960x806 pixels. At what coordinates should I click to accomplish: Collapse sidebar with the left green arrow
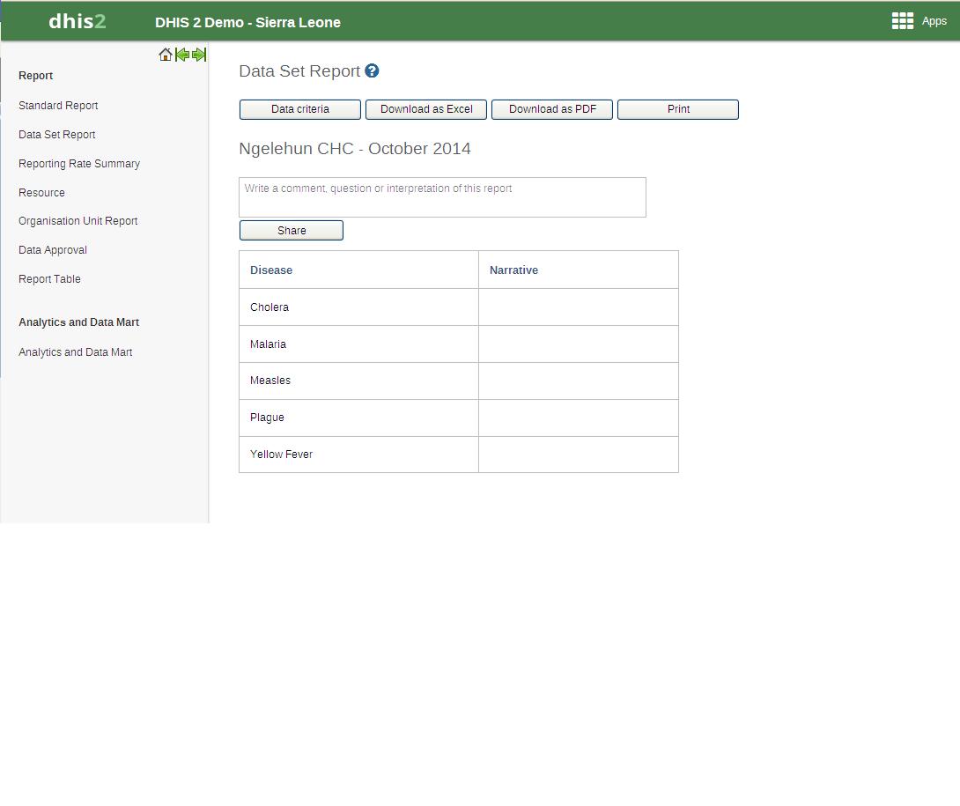click(x=182, y=55)
